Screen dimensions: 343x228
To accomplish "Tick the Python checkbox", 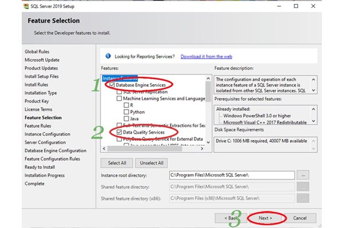I will tap(126, 112).
